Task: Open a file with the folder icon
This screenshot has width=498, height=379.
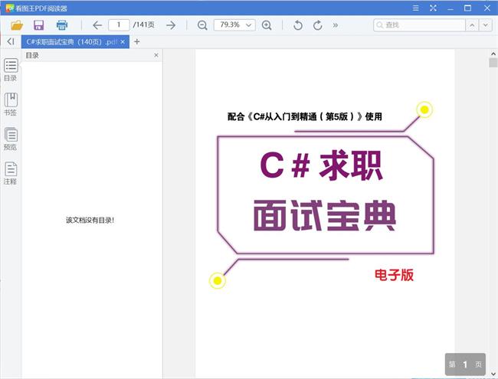Action: pyautogui.click(x=17, y=25)
